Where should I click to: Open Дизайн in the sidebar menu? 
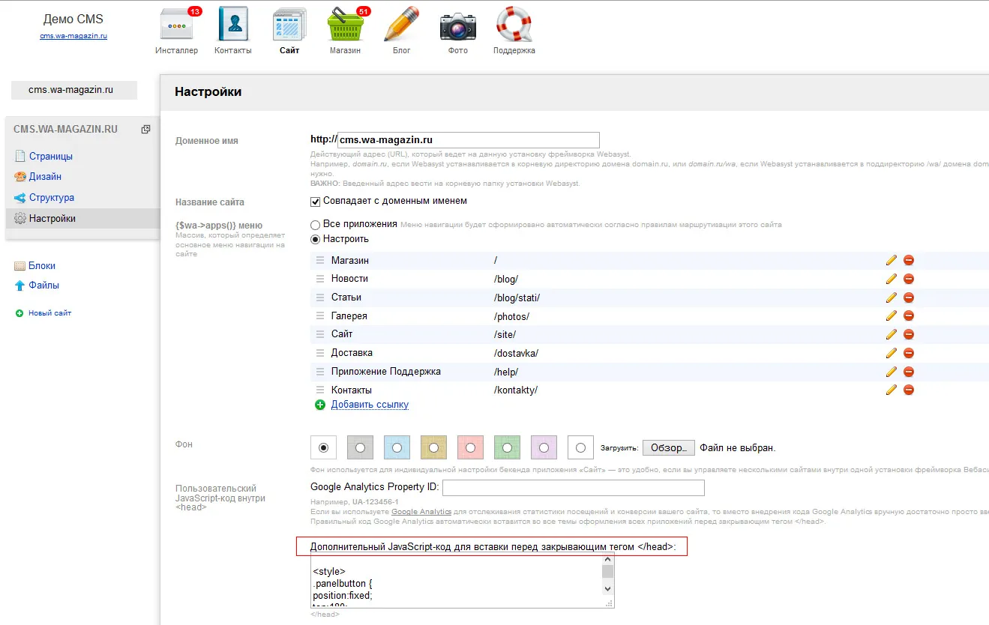pos(45,177)
